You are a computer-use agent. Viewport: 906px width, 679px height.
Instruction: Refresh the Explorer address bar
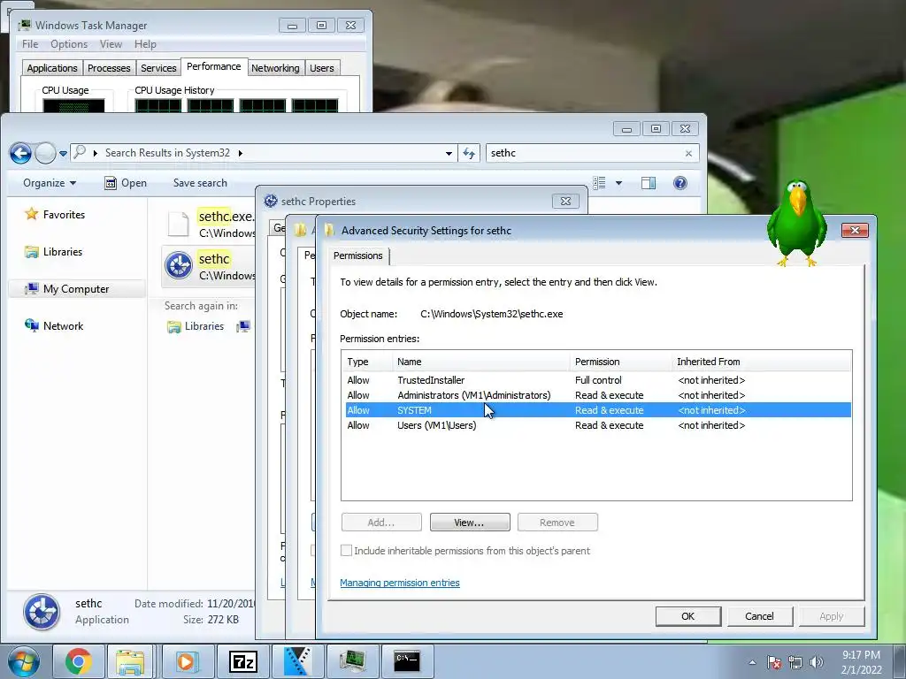pos(469,153)
